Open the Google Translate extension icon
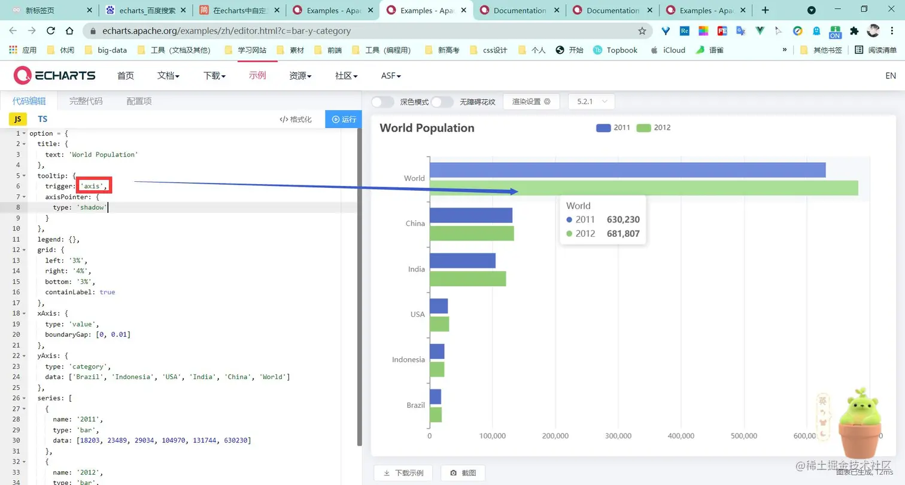The image size is (905, 485). point(741,31)
